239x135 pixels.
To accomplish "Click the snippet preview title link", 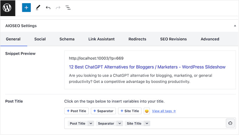I will coord(147,67).
